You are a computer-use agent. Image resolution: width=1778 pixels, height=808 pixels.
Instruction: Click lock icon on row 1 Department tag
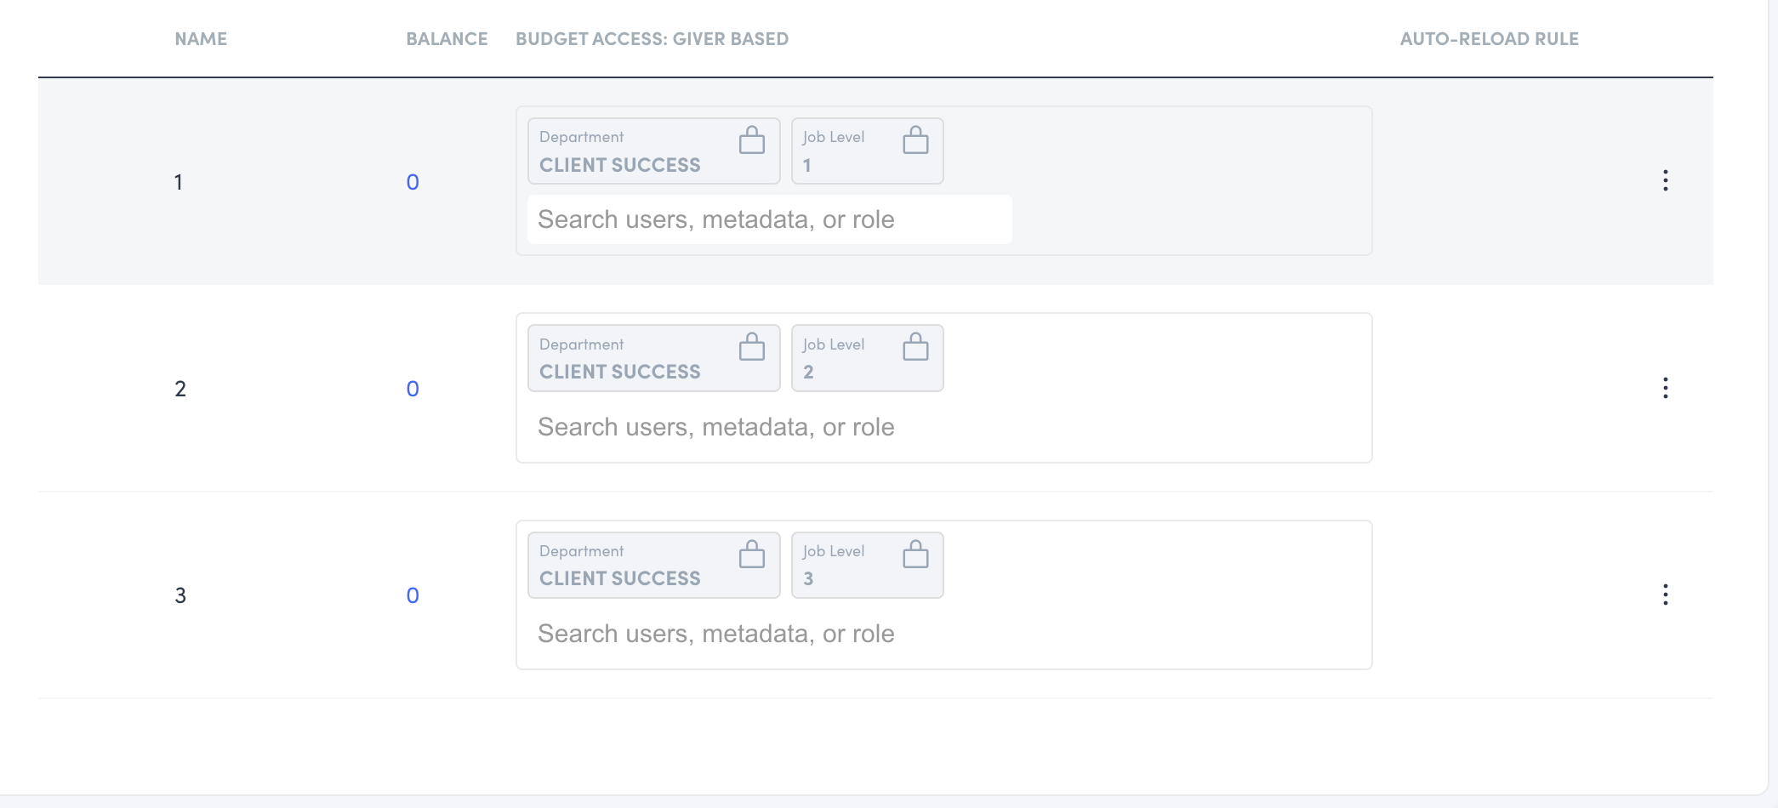[751, 140]
